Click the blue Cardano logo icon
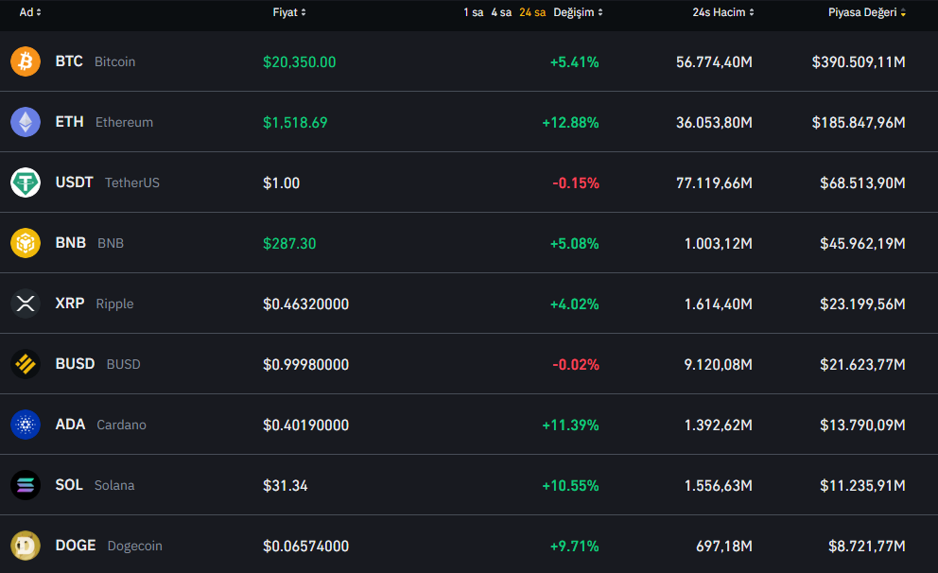 tap(26, 425)
